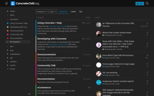154x96 pixels.
Task: Click the bug tag icon
Action: 7,50
